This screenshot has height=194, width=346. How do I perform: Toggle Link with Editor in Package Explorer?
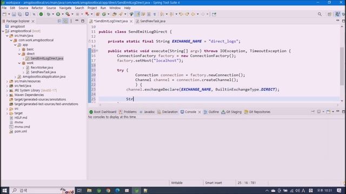(x=65, y=21)
